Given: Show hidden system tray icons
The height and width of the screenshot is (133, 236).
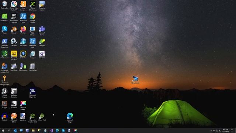Looking at the screenshot, I should 211,130.
